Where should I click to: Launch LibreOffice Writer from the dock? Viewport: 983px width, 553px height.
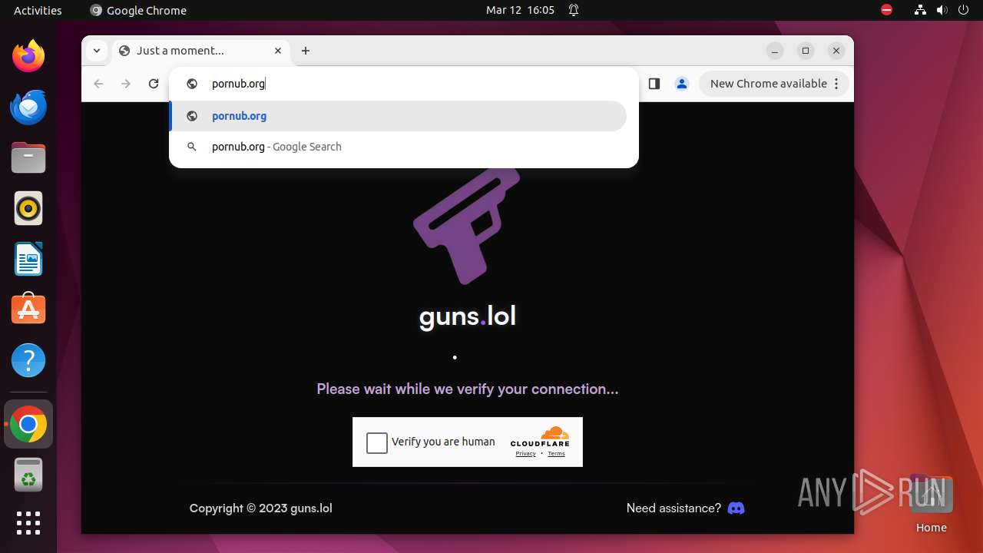pos(28,259)
